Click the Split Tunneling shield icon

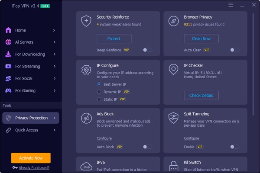pyautogui.click(x=173, y=118)
